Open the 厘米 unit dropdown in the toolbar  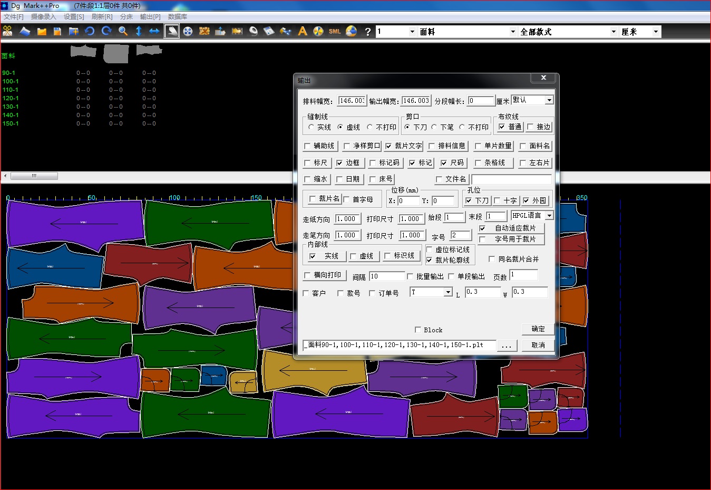(656, 32)
